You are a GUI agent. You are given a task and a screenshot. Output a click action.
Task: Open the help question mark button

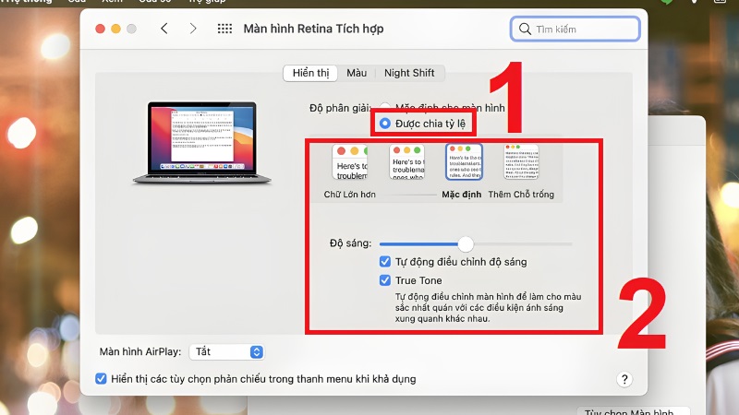[x=624, y=379]
